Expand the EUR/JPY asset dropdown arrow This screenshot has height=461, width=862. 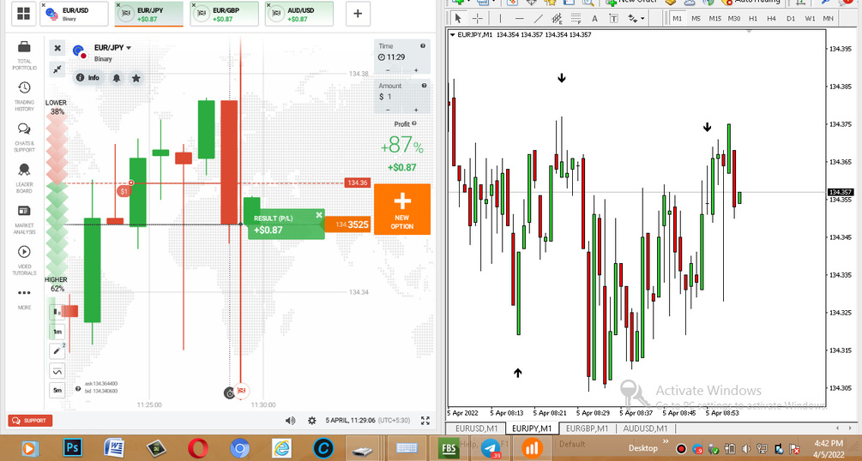pos(129,48)
